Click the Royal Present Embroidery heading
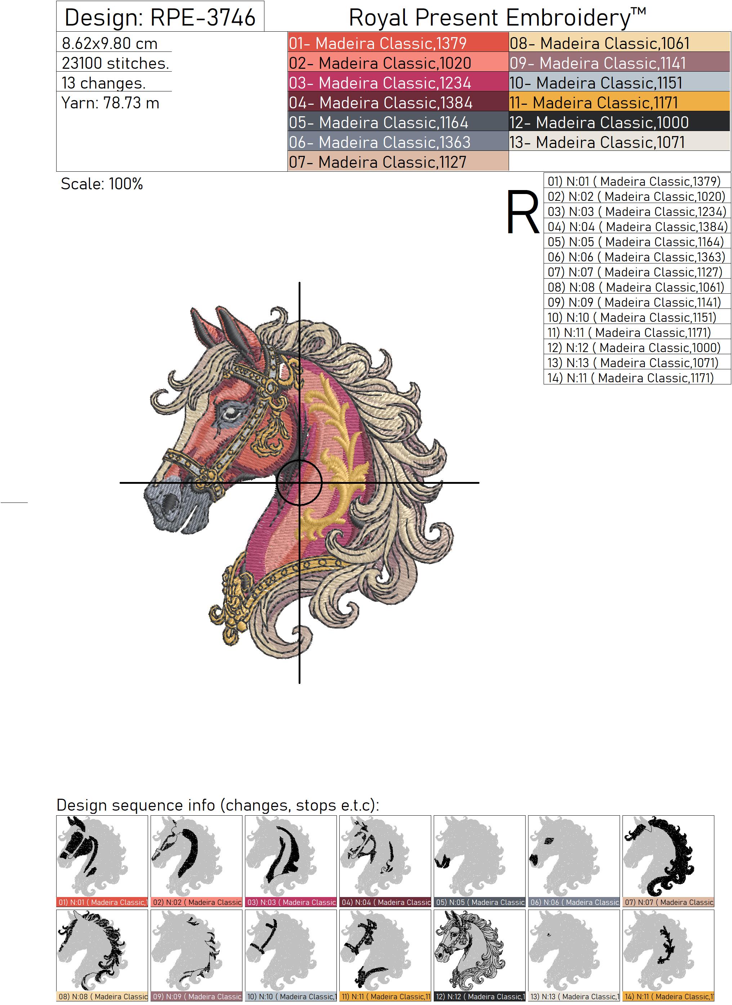The height and width of the screenshot is (1005, 732). pyautogui.click(x=497, y=18)
